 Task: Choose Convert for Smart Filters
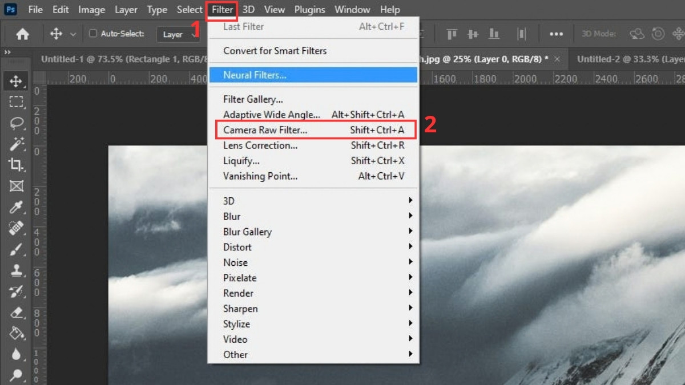tap(313, 51)
